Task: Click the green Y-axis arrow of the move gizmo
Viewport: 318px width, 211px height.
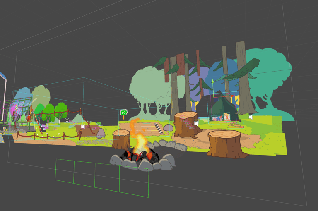Action: [x=212, y=81]
